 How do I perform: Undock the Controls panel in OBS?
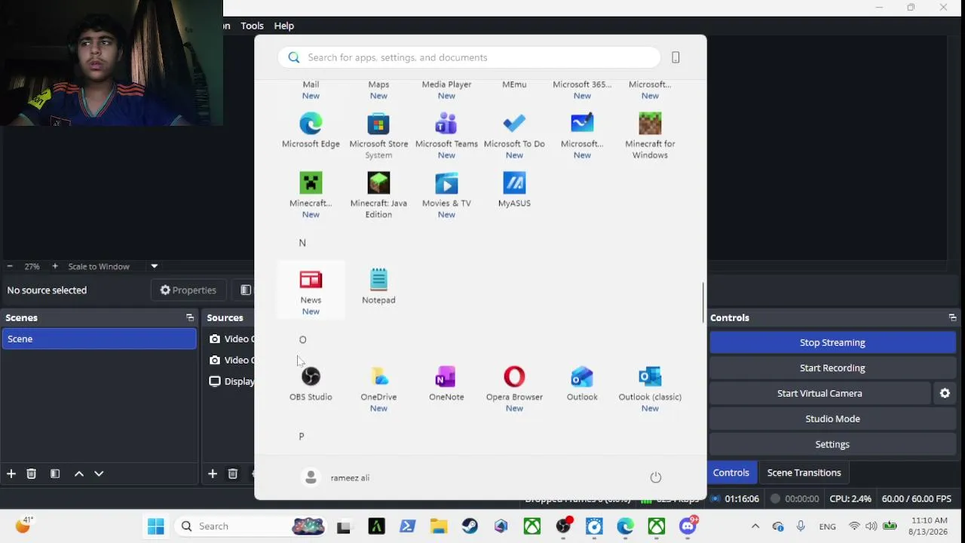pyautogui.click(x=952, y=318)
